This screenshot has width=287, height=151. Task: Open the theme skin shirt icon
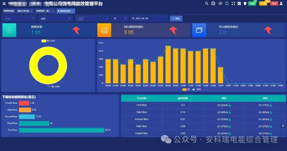(x=245, y=3)
